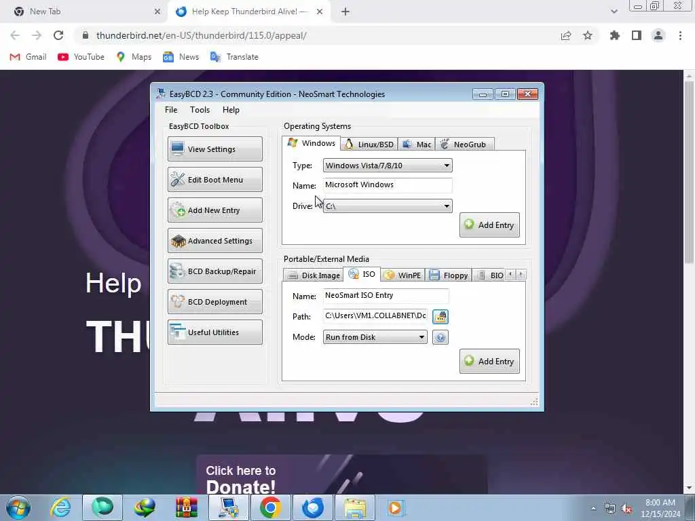The image size is (695, 521).
Task: Close the Thunderbird appeal browser tab
Action: click(x=319, y=12)
